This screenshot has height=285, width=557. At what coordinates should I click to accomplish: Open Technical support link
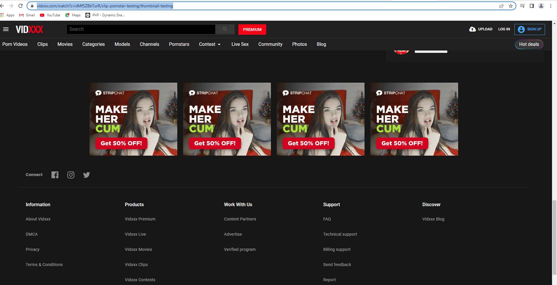pos(340,234)
